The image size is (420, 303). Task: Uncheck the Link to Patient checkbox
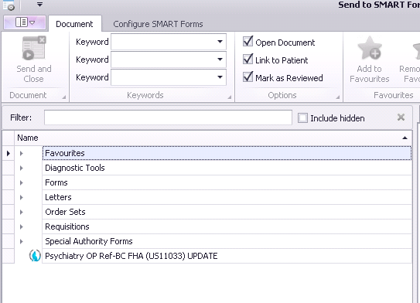[248, 60]
